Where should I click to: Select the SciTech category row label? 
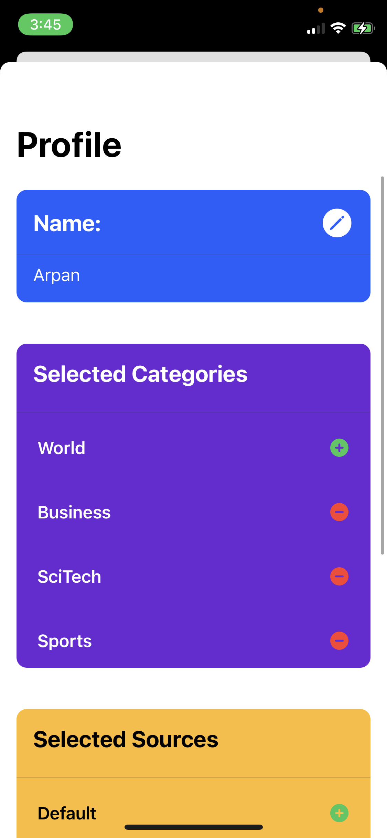69,577
